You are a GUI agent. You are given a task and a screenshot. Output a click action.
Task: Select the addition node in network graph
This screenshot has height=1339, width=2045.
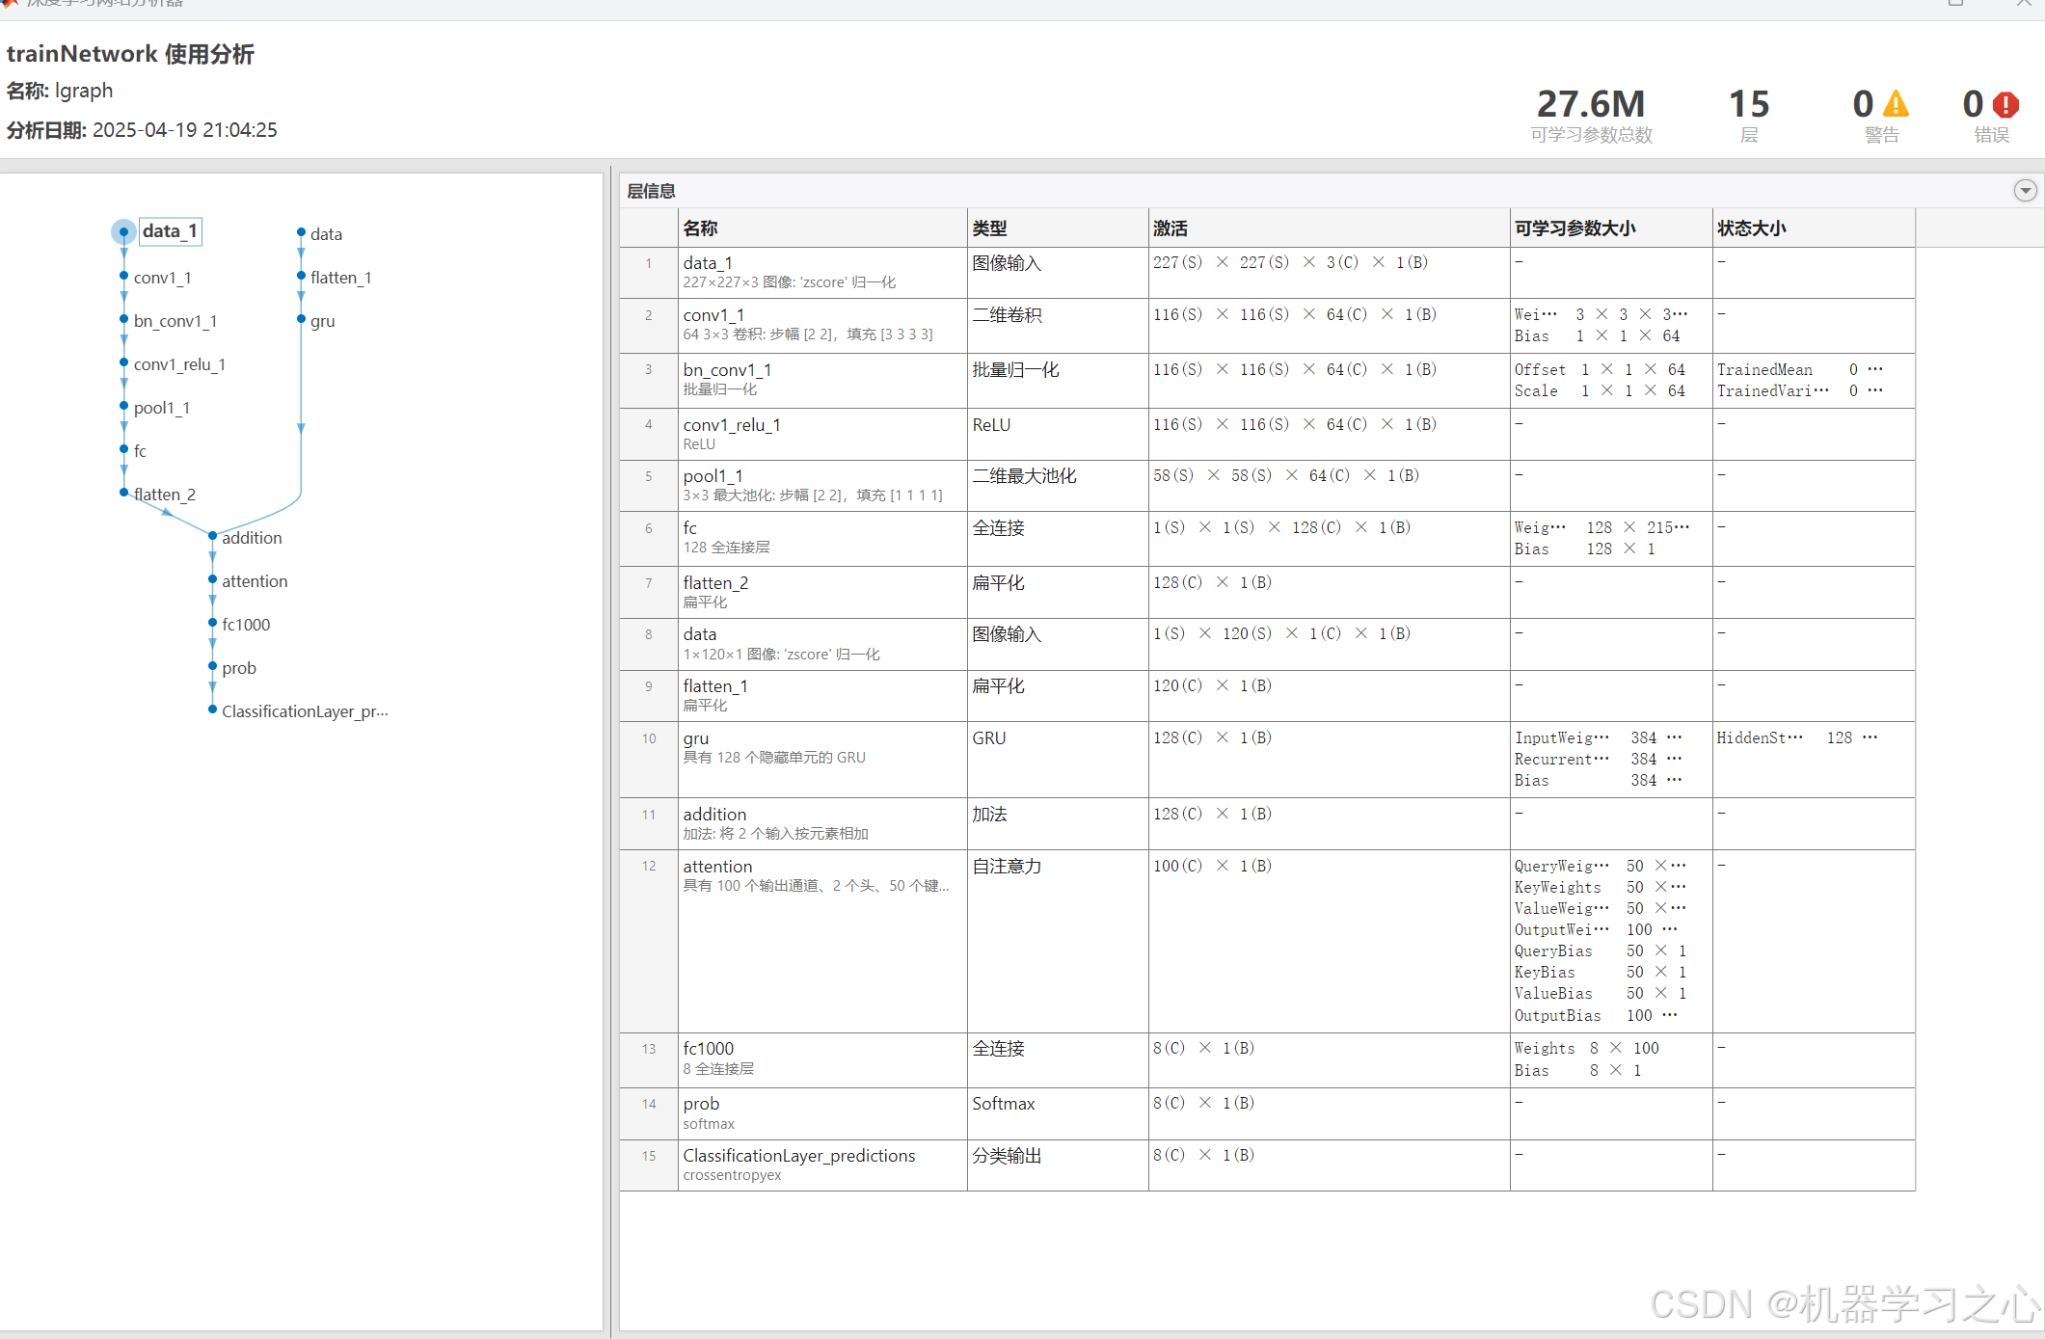(251, 538)
